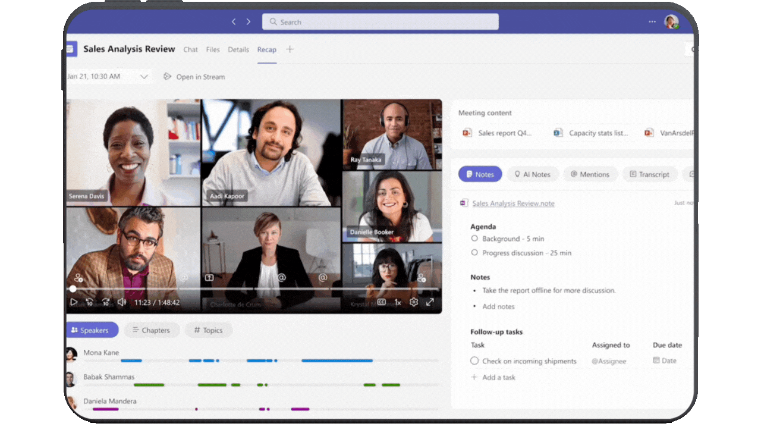Open the more options ellipsis in the title bar
Screen dimensions: 761x436
[652, 21]
